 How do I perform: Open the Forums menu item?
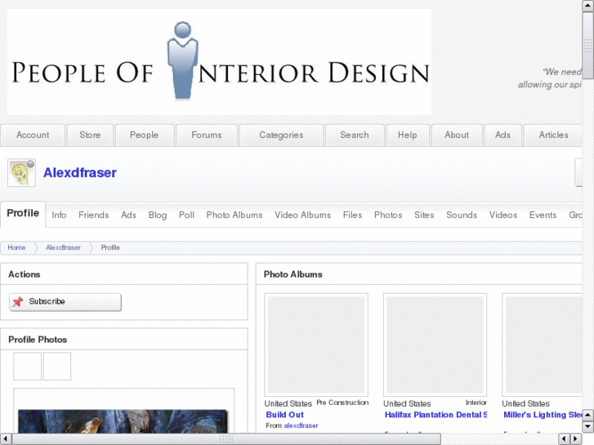click(x=207, y=136)
